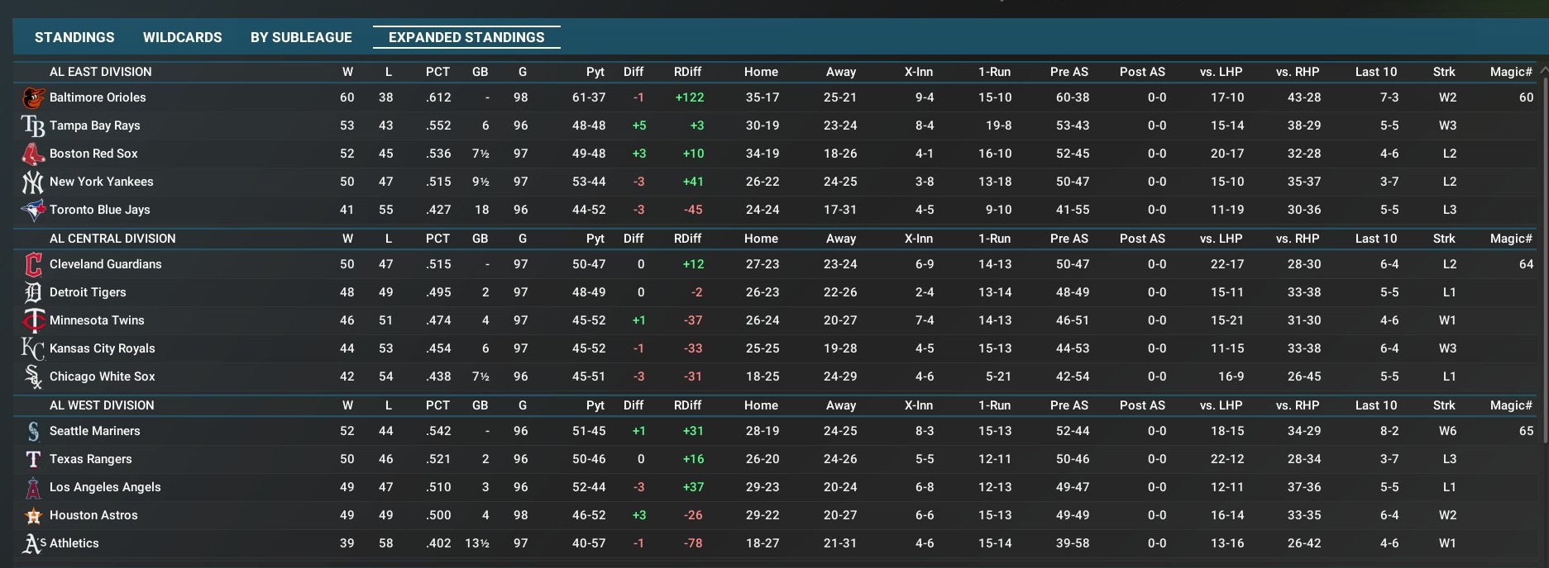Open the Chicago White Sox team link
The height and width of the screenshot is (568, 1549).
pyautogui.click(x=102, y=376)
